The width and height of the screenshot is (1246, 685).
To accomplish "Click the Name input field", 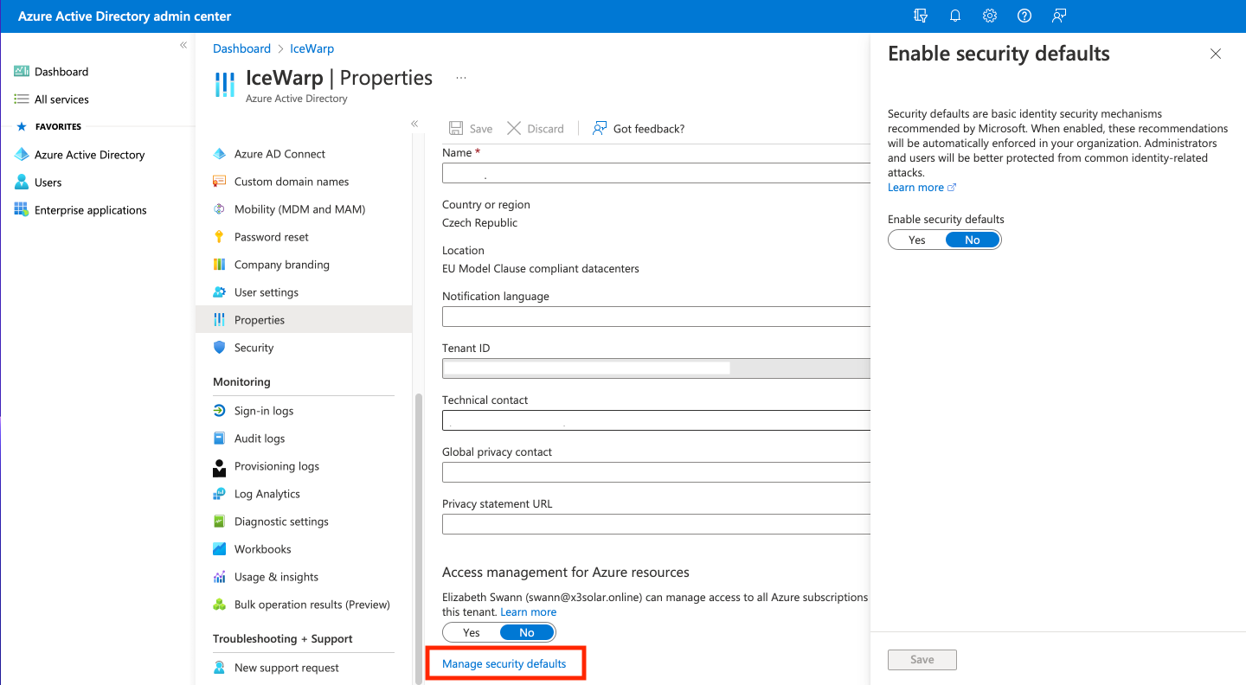I will click(656, 173).
